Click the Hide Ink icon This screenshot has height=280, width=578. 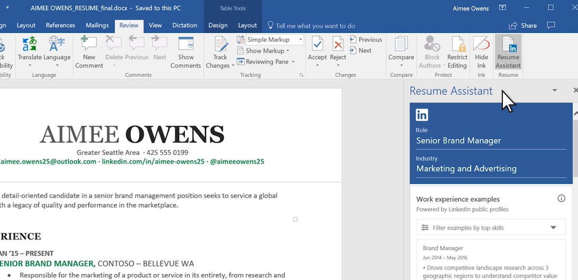481,52
